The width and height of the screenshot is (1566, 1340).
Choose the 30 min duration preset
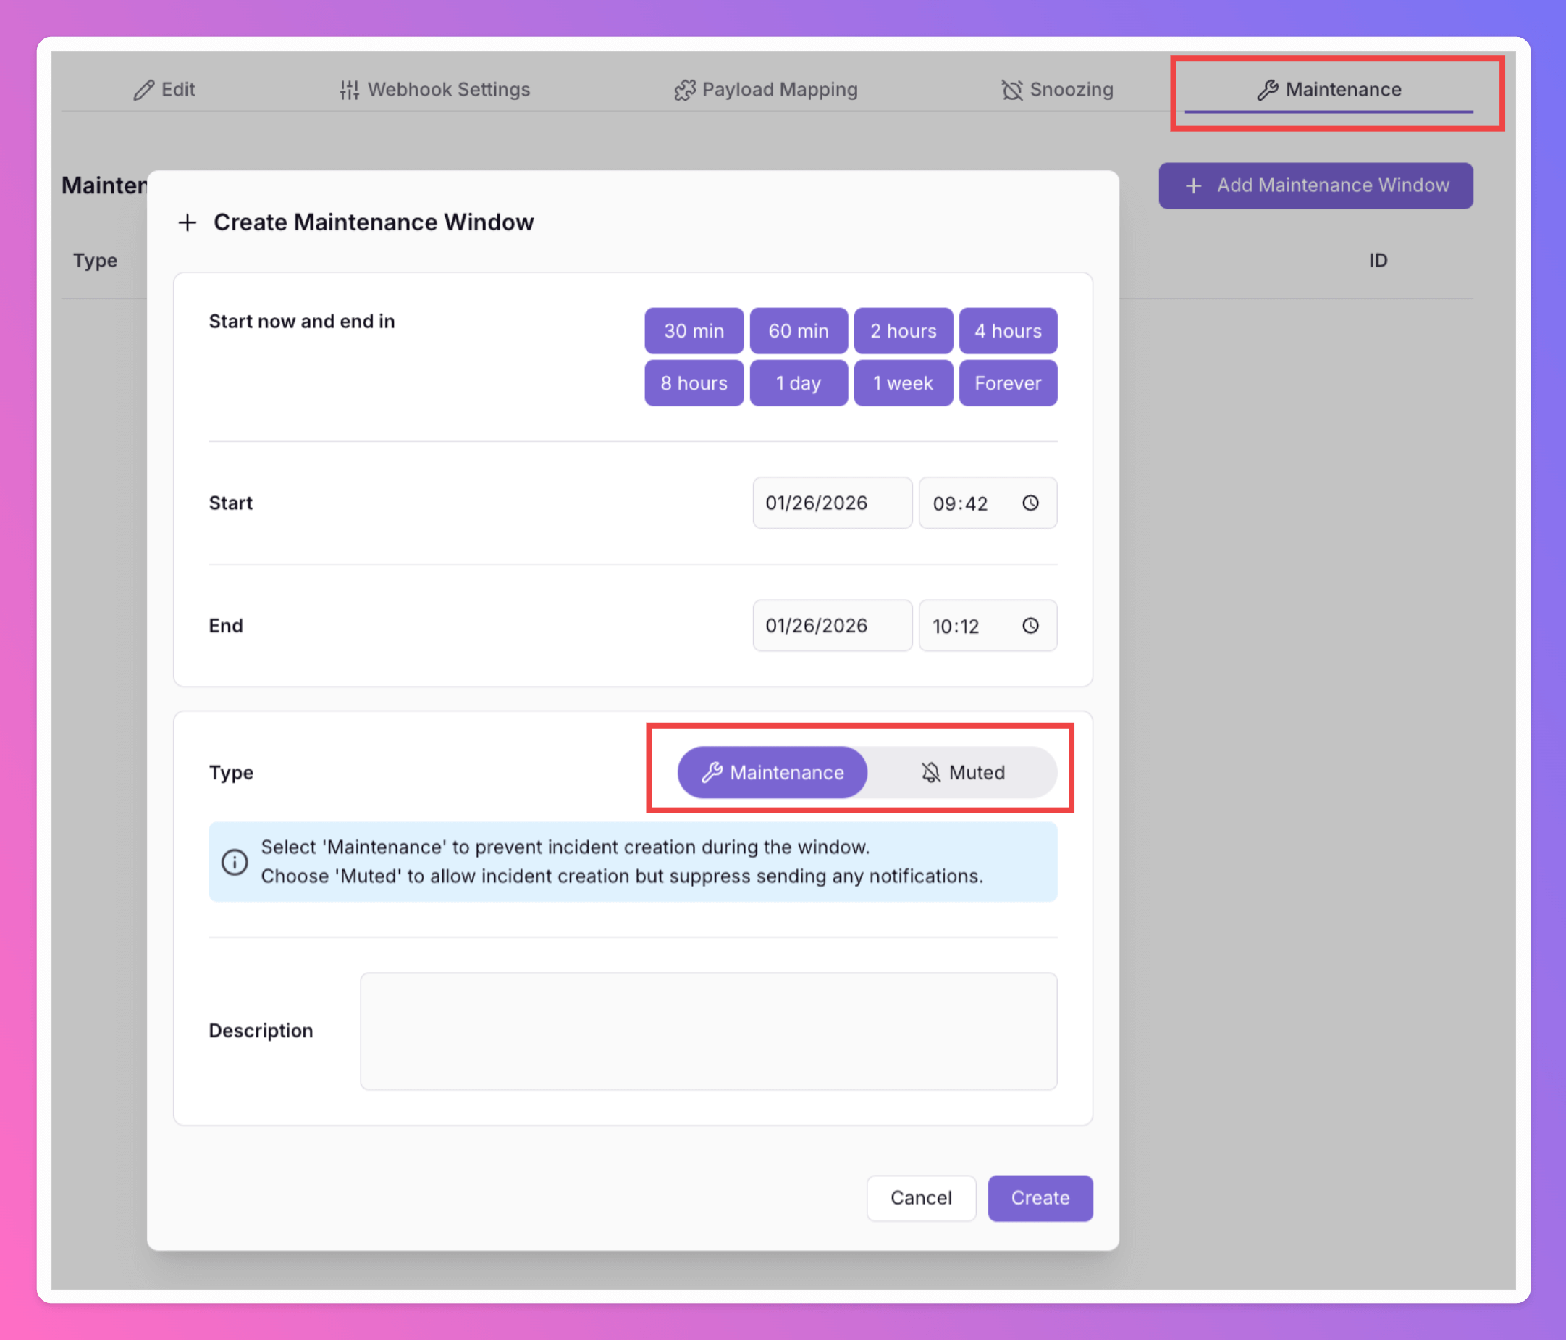(x=693, y=330)
